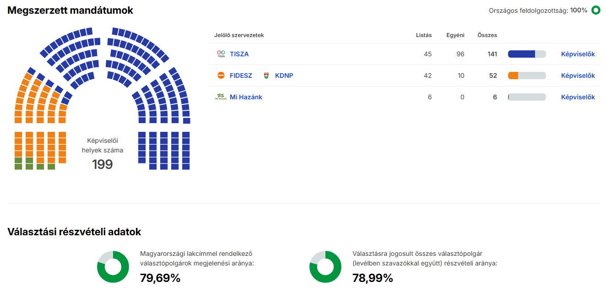View Képviselők for TISZA row
The height and width of the screenshot is (292, 606).
pos(578,54)
